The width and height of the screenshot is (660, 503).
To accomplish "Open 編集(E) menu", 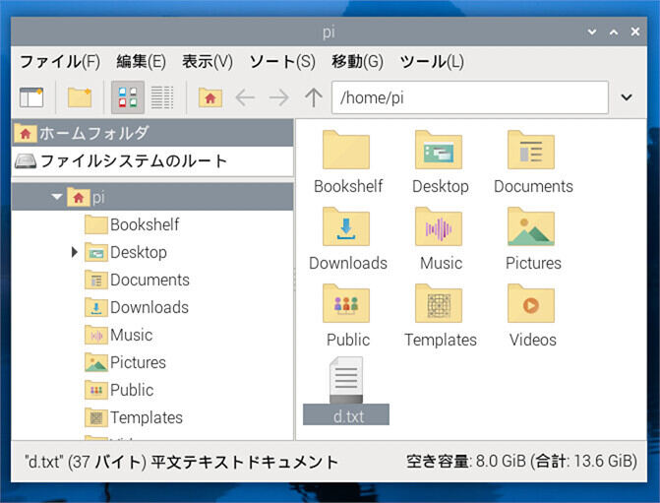I will (x=141, y=62).
